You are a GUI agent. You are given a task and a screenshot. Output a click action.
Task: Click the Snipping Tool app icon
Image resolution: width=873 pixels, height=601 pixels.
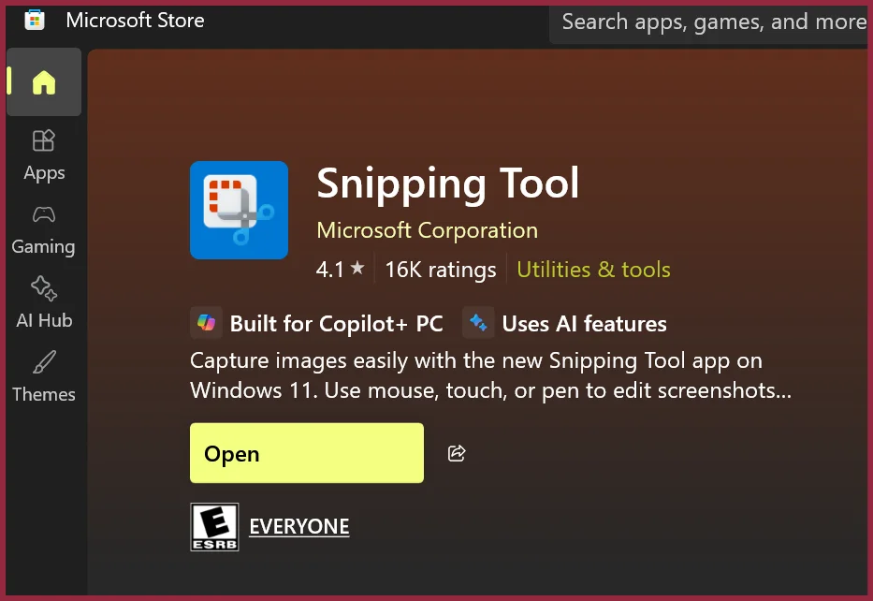coord(239,210)
